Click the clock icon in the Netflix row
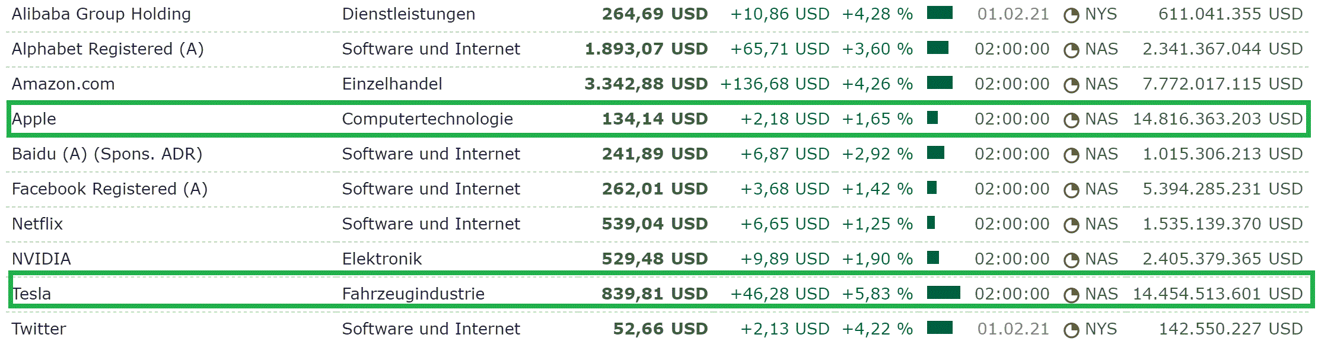 click(x=1071, y=225)
